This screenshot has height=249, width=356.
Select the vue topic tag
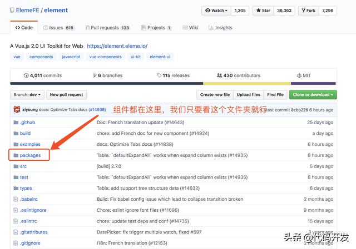point(17,57)
